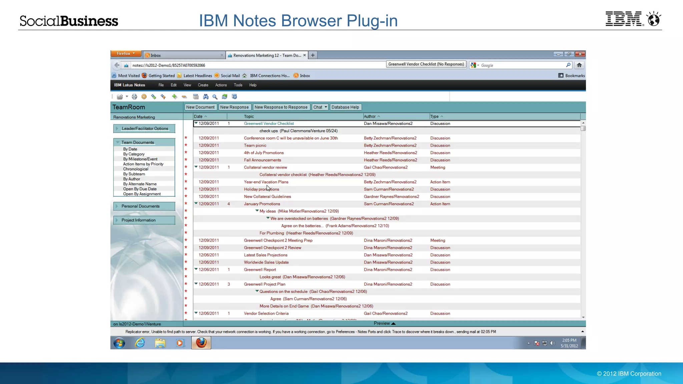Click the Help question-mark toolbar icon
Screen dimensions: 683x384
(234, 97)
